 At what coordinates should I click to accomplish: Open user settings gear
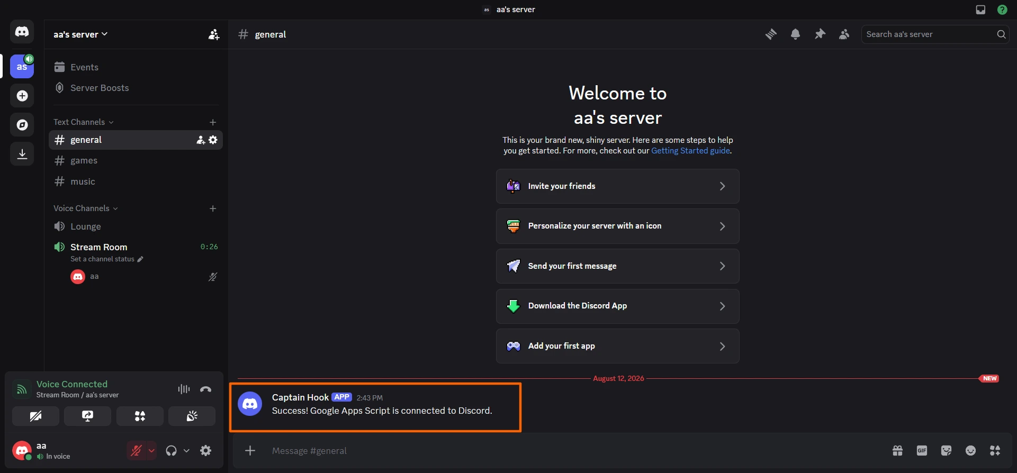(x=206, y=451)
